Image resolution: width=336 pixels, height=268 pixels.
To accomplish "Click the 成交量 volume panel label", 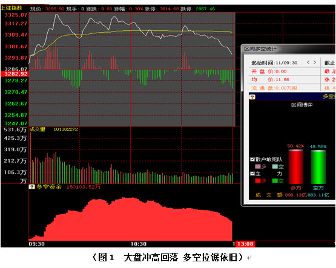I will pos(38,129).
